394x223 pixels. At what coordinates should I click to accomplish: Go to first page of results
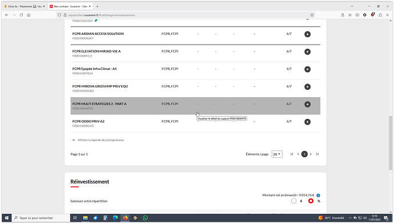[292, 154]
